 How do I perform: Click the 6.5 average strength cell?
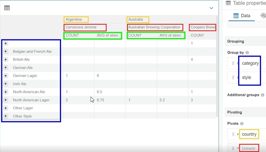point(99,92)
